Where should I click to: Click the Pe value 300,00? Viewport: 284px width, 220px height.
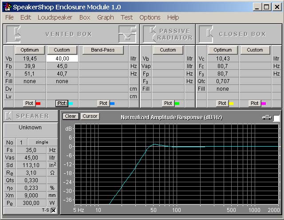(x=31, y=203)
